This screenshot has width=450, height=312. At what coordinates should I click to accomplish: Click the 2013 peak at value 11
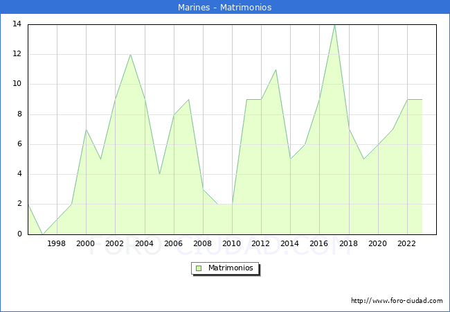276,69
